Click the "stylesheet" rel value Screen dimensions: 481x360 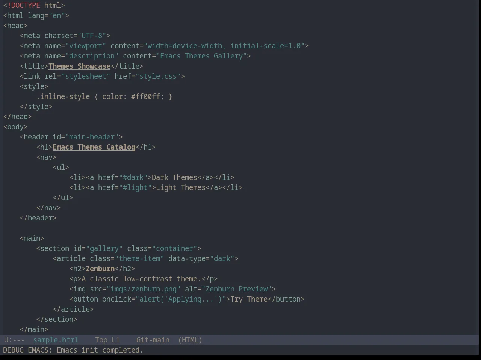[x=86, y=76]
